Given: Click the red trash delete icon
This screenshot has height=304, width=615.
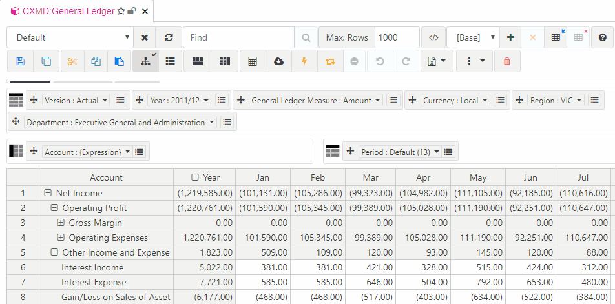Looking at the screenshot, I should [x=507, y=61].
